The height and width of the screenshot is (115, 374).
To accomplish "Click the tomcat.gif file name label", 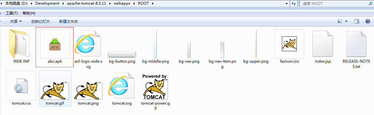I will coord(55,103).
